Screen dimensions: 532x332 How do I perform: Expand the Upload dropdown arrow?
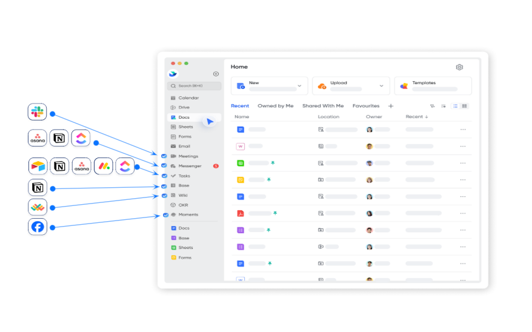pos(381,86)
